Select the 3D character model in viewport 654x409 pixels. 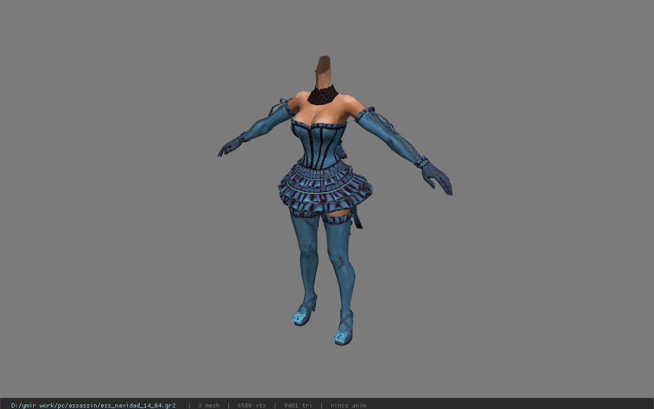(335, 200)
